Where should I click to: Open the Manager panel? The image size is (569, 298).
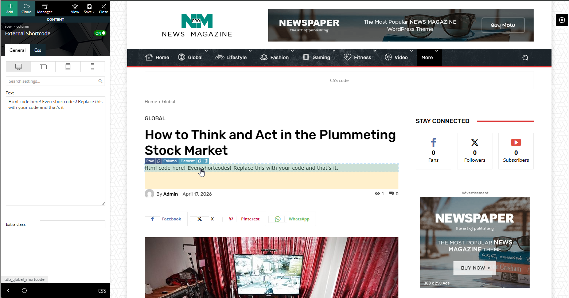tap(44, 8)
